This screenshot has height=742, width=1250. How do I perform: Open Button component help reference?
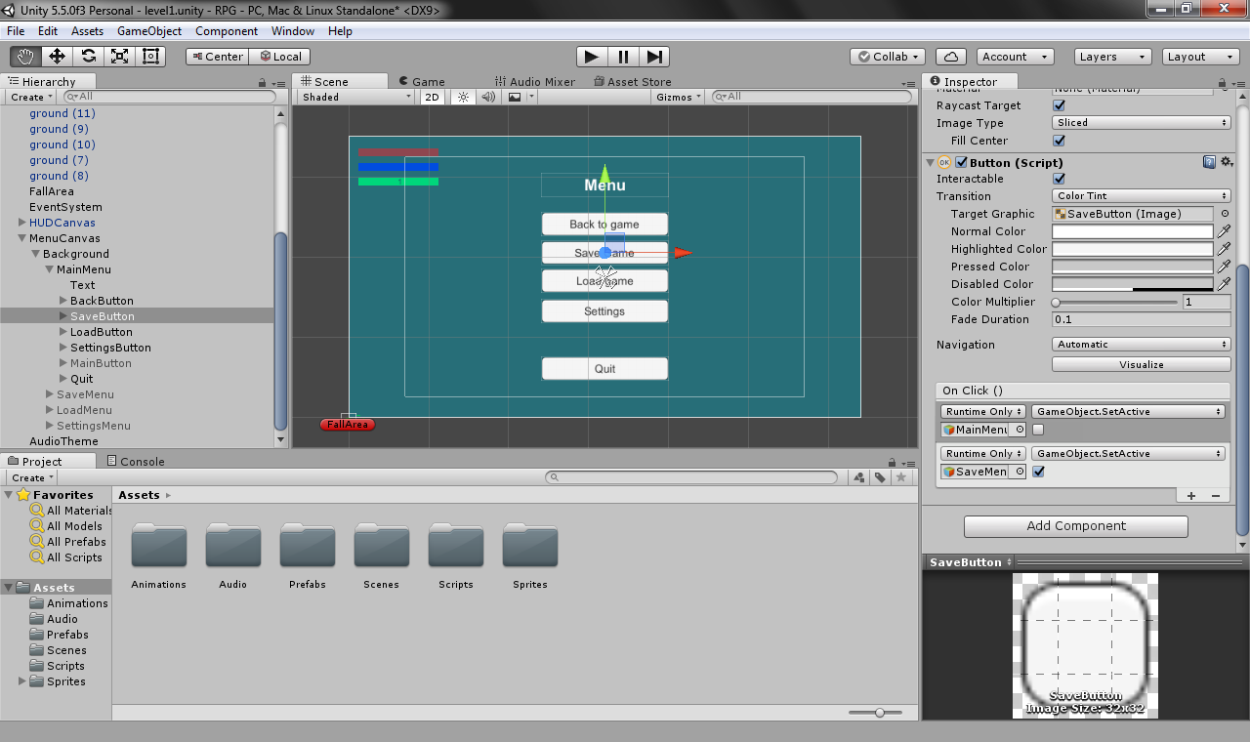tap(1209, 162)
